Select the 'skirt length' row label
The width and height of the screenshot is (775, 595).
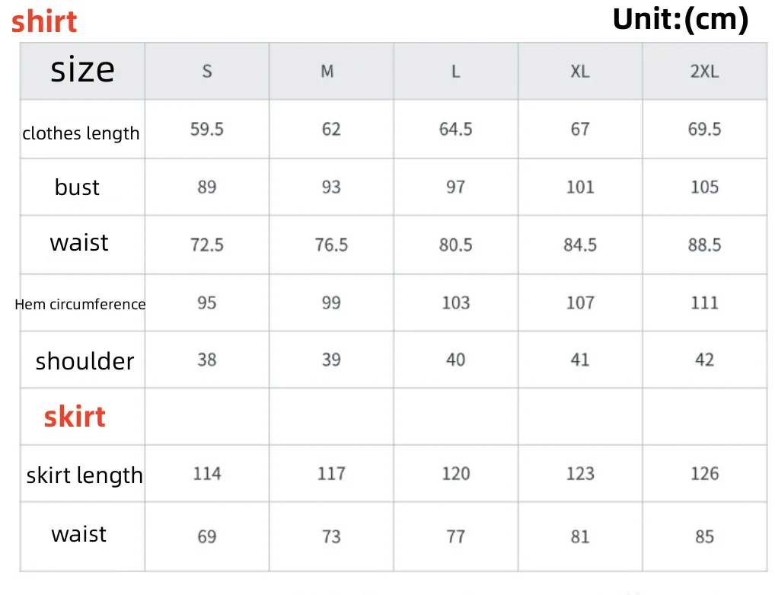pos(85,475)
